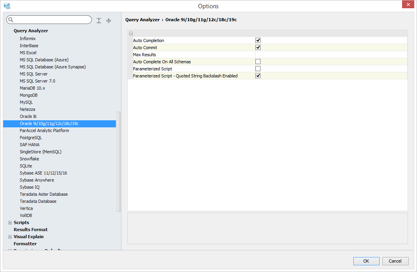Click the options tree vertical scrollbar
Screen dimensions: 417x272
click(119, 161)
